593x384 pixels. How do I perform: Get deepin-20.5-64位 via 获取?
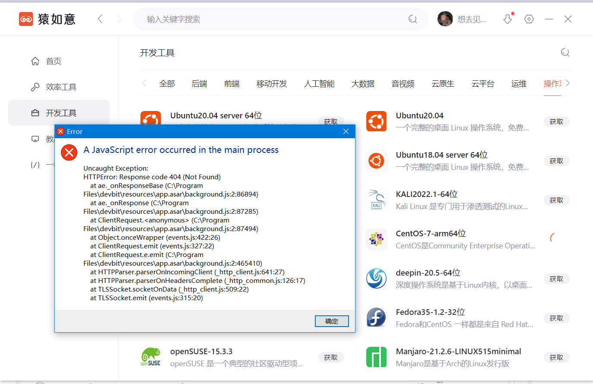click(x=556, y=279)
